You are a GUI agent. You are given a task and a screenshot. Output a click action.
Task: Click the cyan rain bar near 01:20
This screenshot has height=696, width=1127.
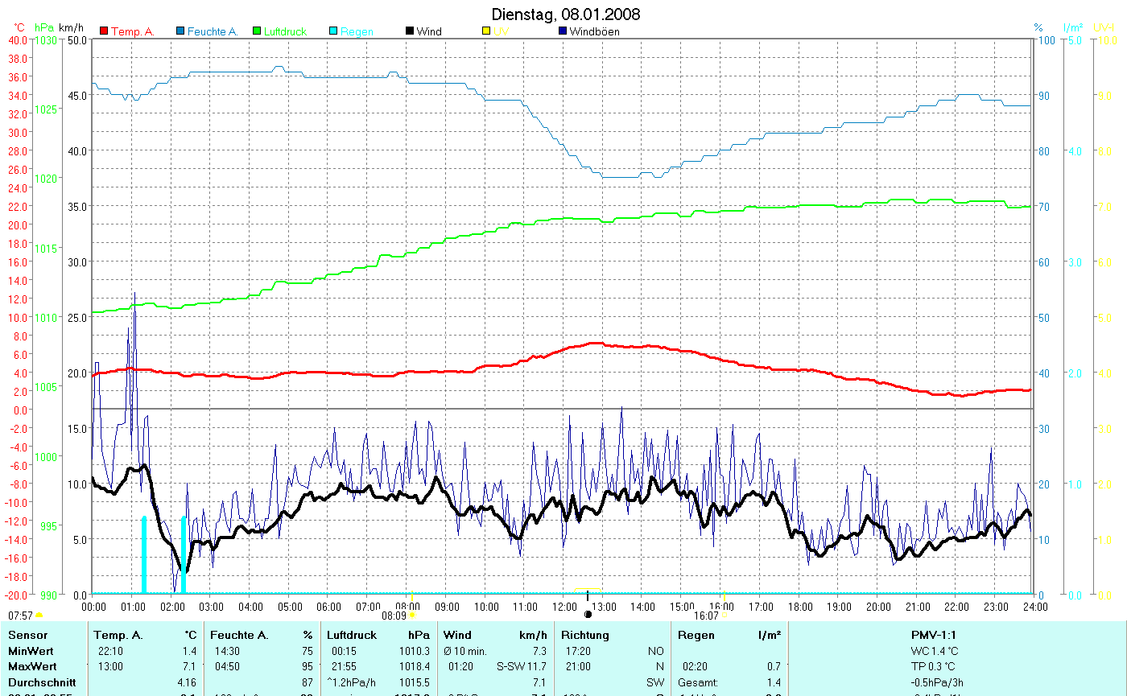tap(144, 554)
